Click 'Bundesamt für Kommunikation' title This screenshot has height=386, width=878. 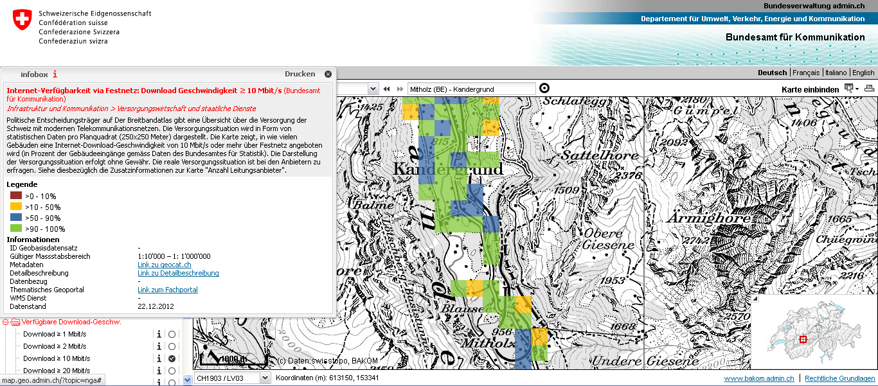tap(795, 37)
